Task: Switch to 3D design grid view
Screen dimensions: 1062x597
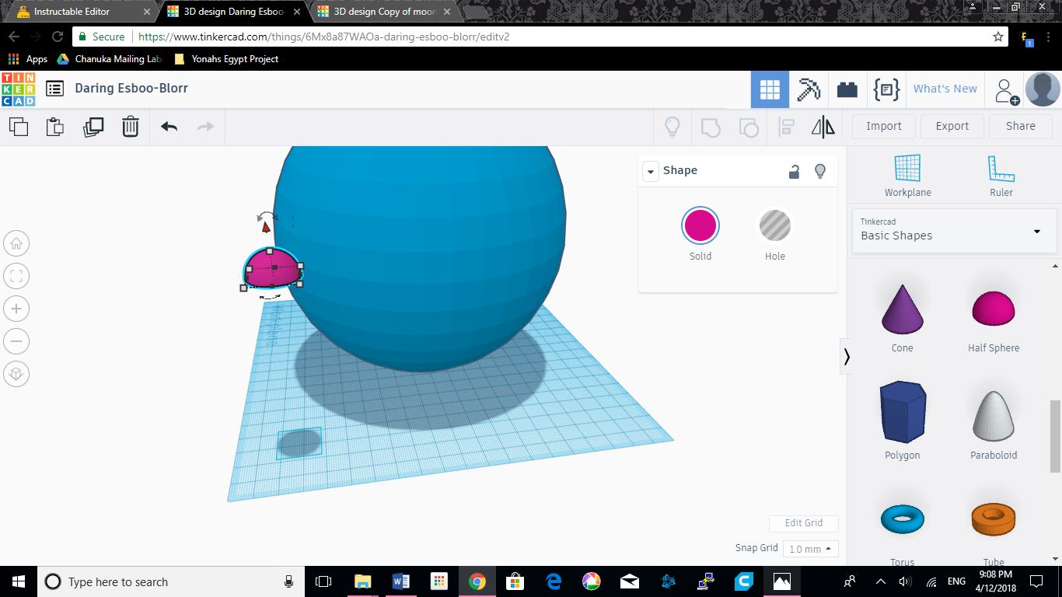Action: coord(770,89)
